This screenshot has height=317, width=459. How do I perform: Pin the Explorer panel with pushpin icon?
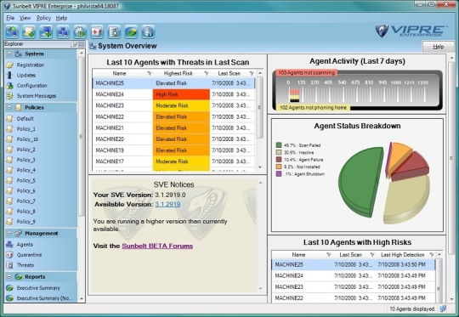pyautogui.click(x=74, y=44)
